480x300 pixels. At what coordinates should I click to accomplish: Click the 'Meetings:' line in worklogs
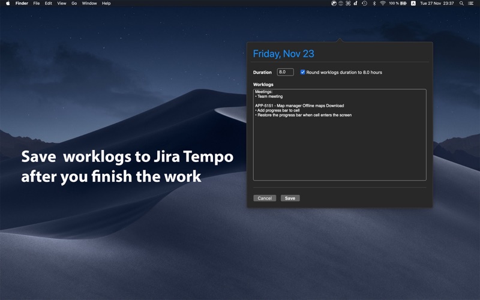tap(263, 92)
